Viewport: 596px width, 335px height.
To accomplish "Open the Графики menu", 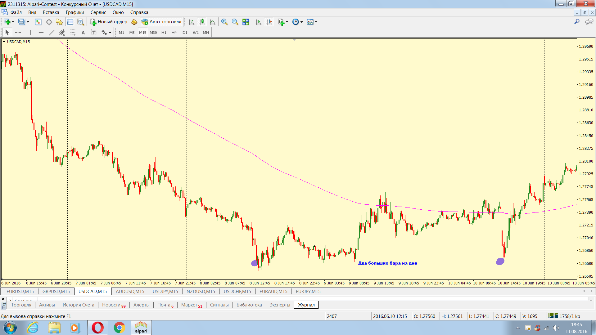I will pos(74,12).
